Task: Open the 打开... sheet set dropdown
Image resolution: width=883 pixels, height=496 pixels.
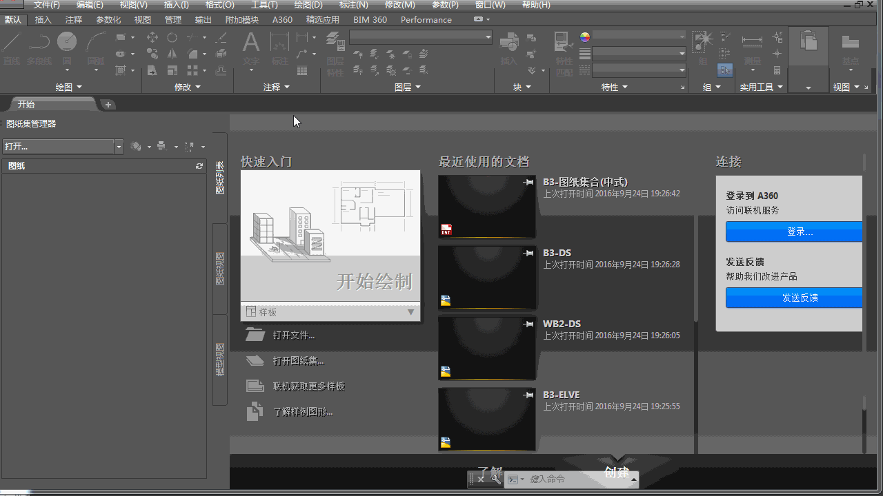Action: tap(119, 147)
